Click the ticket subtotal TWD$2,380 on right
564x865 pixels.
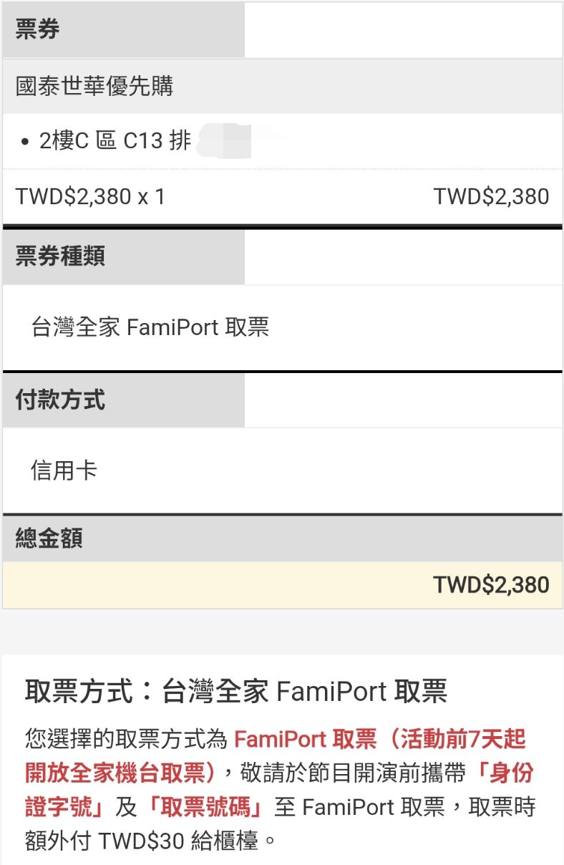pyautogui.click(x=492, y=197)
